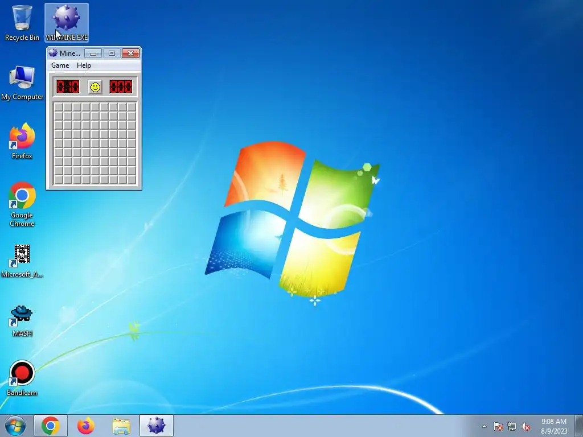Select the Bandicam desktop shortcut
Viewport: 583px width, 437px height.
click(22, 378)
